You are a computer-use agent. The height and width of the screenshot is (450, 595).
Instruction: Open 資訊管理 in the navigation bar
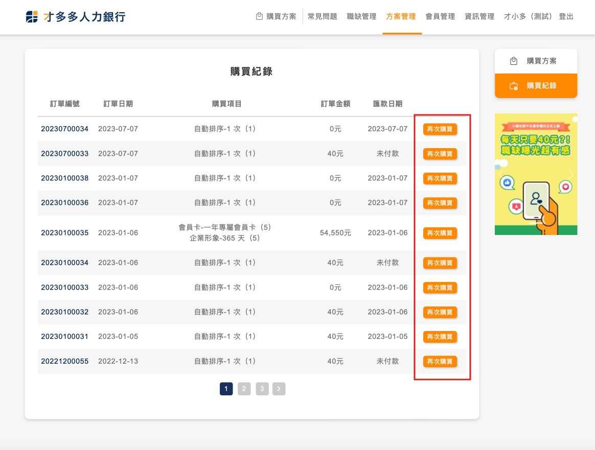pos(479,16)
